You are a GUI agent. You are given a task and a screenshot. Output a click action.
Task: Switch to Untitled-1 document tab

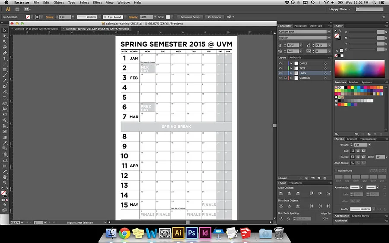tap(36, 29)
